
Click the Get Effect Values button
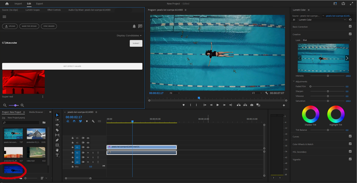(x=72, y=66)
